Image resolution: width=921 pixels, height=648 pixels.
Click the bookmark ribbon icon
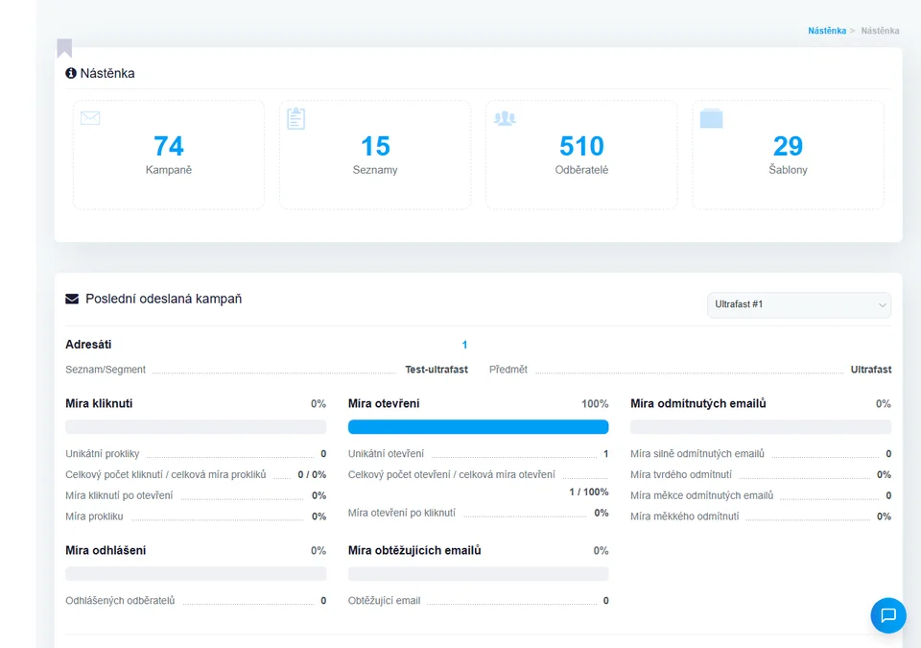(64, 48)
